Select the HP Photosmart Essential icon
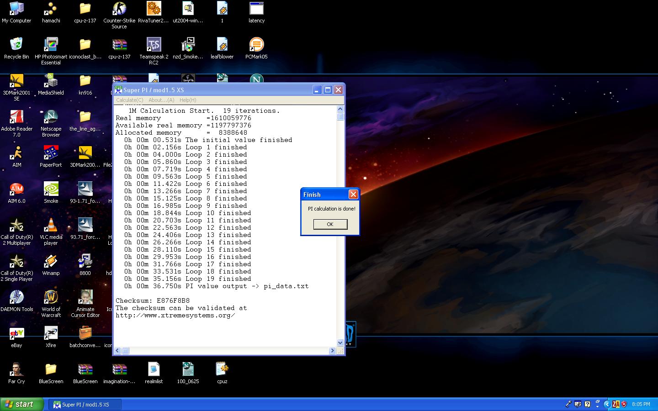The width and height of the screenshot is (658, 411). click(x=51, y=51)
